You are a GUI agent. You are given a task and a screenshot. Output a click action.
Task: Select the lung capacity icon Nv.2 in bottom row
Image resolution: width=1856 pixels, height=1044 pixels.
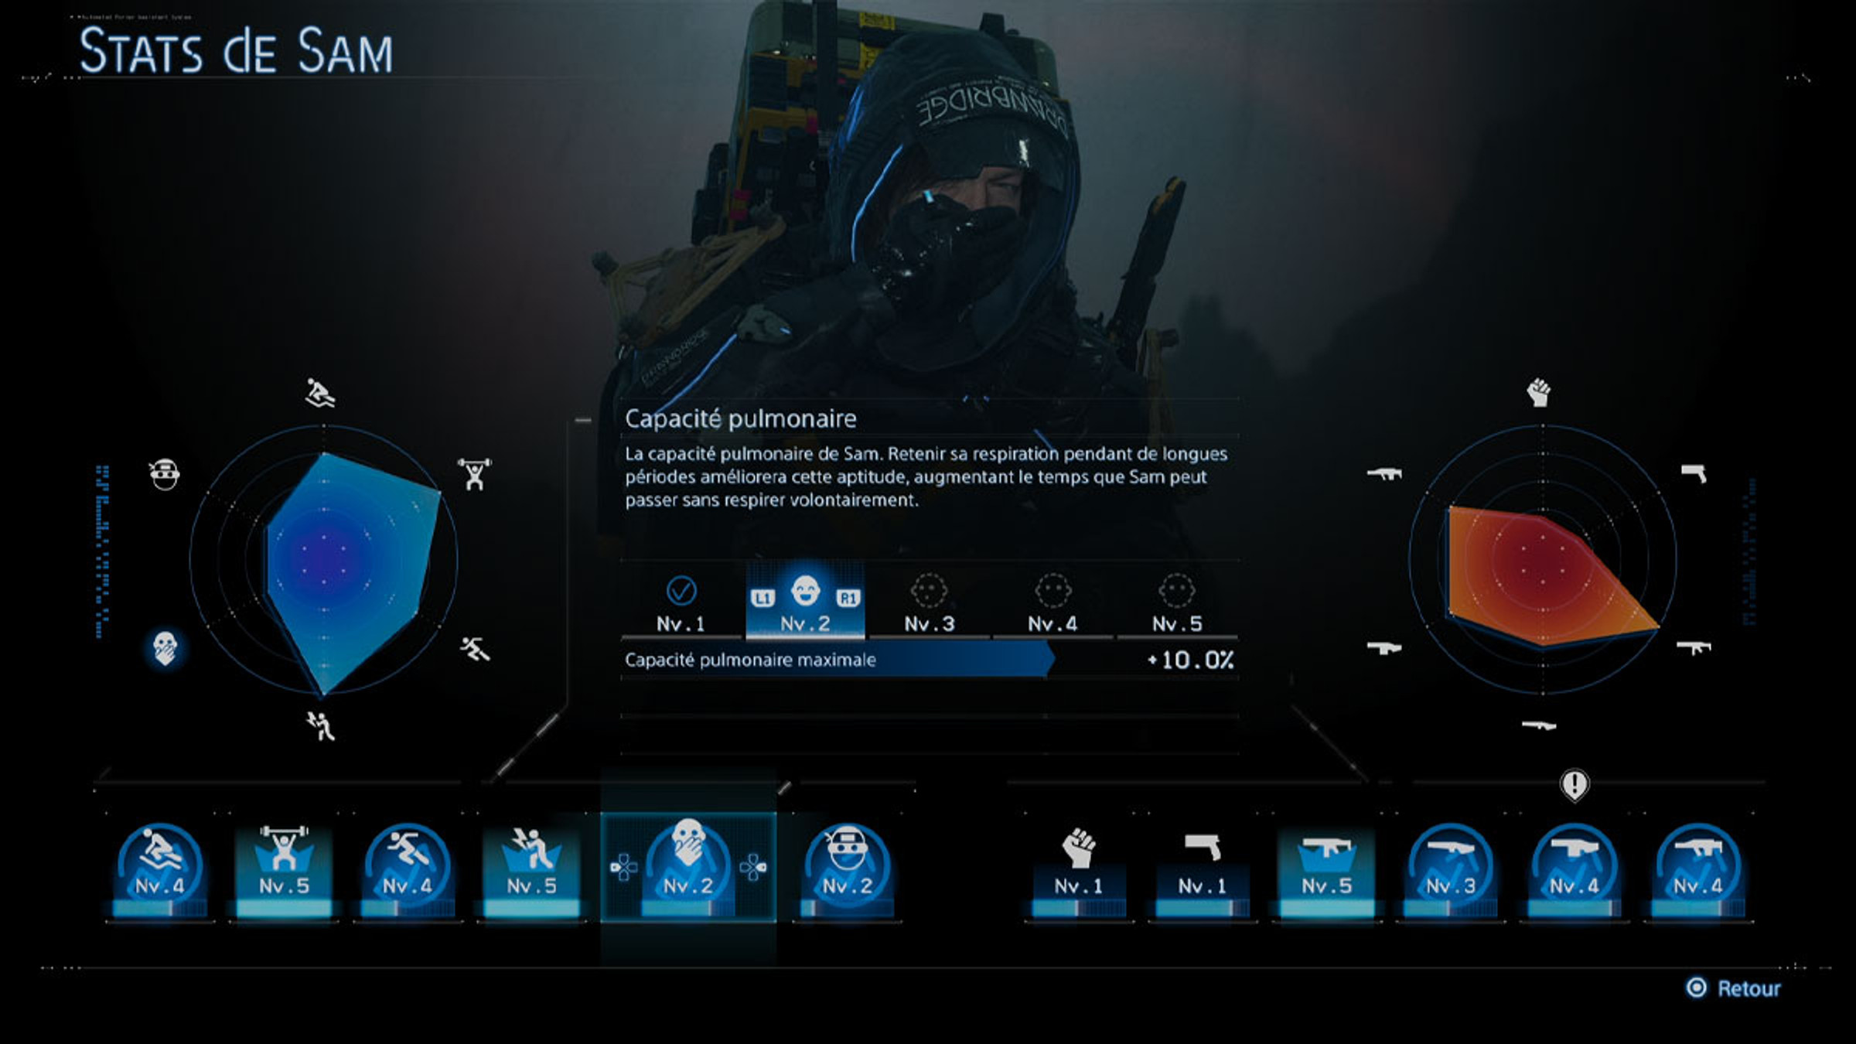click(x=687, y=868)
